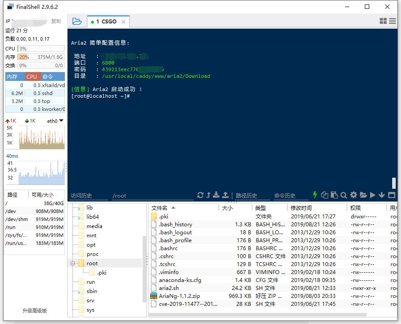Open terminal settings gear icon
401x324 pixels.
(353, 195)
